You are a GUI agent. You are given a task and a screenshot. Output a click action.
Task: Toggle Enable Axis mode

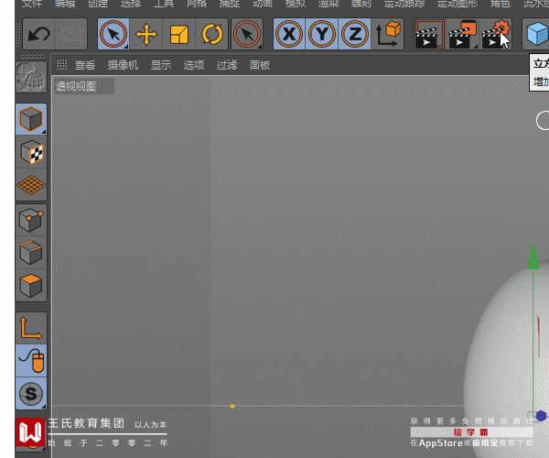[31, 328]
